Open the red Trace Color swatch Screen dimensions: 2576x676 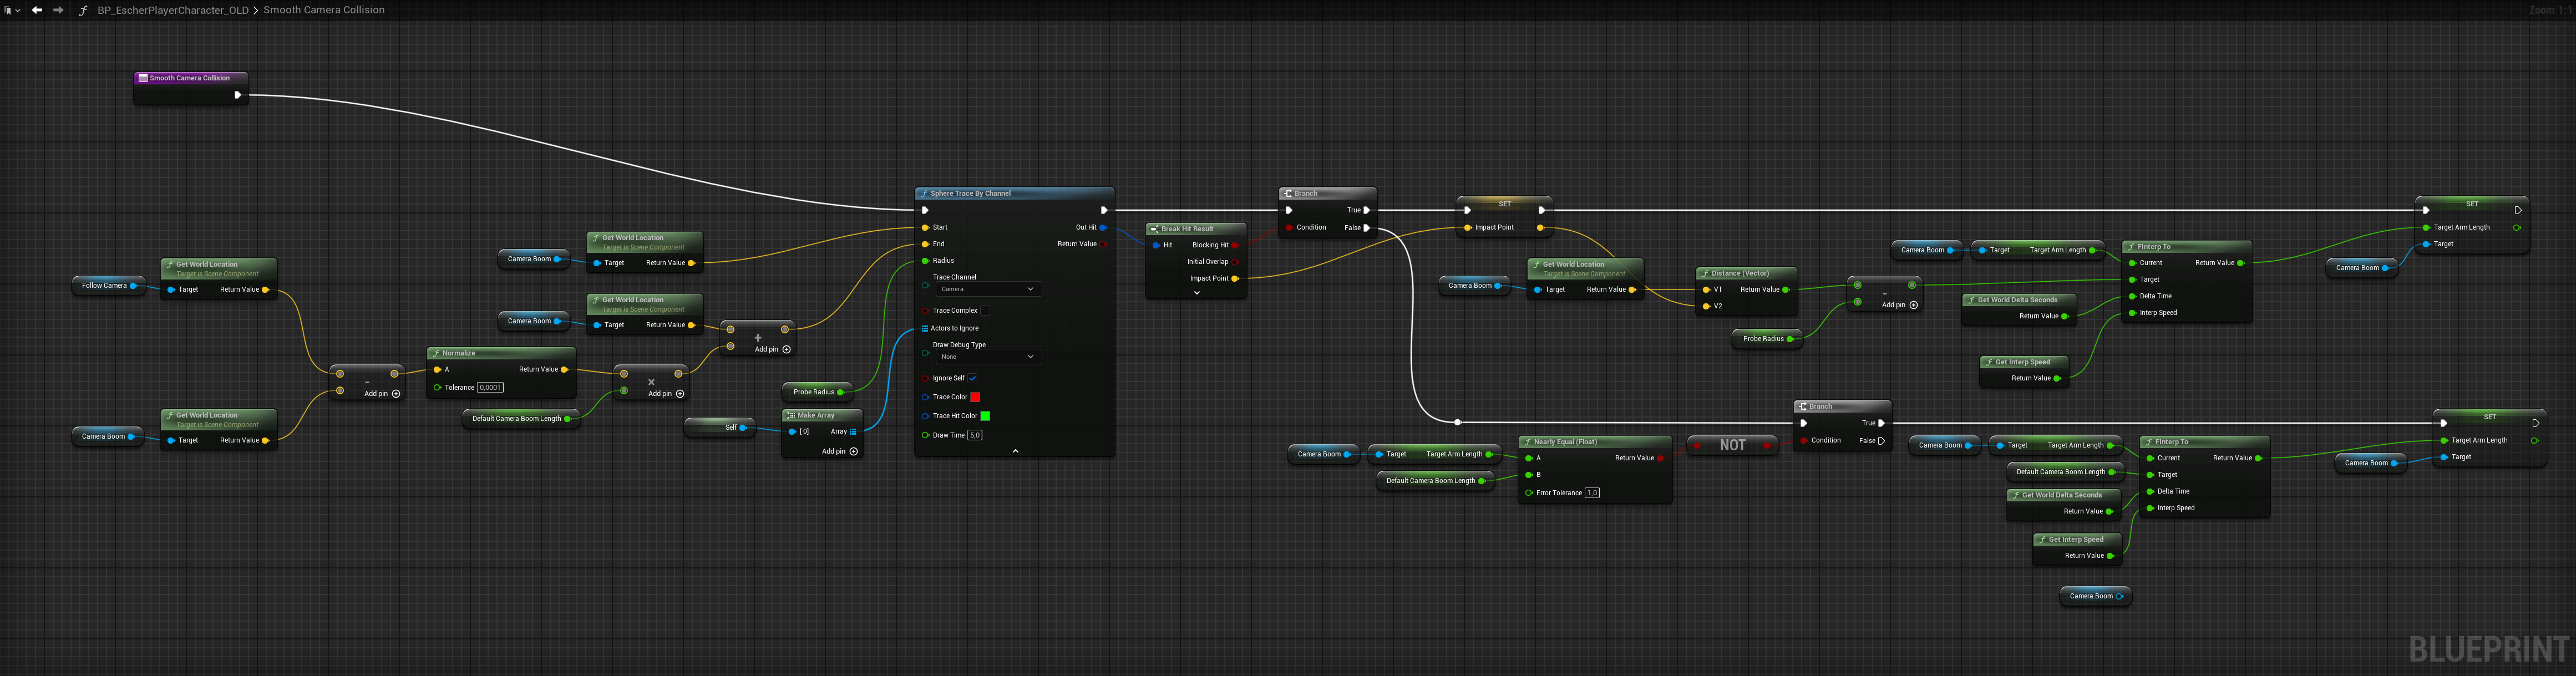975,397
